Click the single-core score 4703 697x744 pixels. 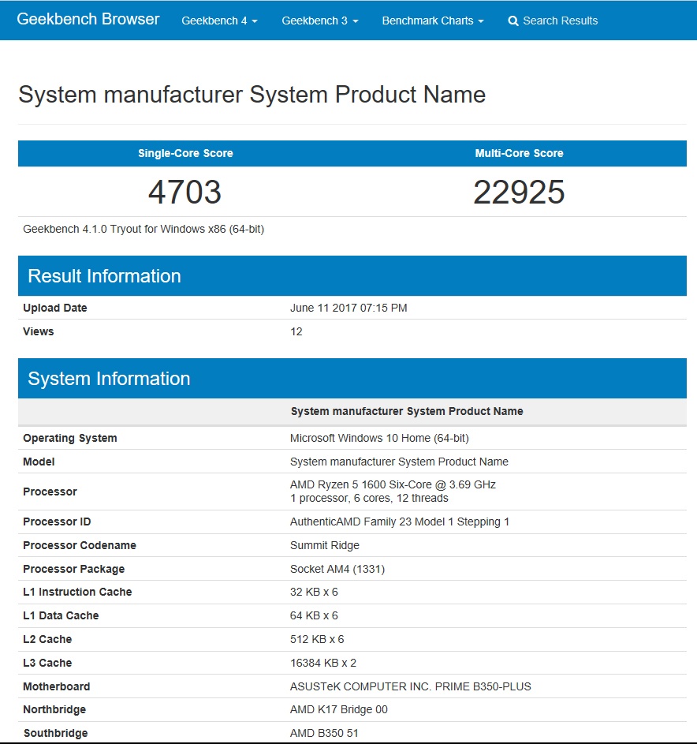tap(185, 193)
